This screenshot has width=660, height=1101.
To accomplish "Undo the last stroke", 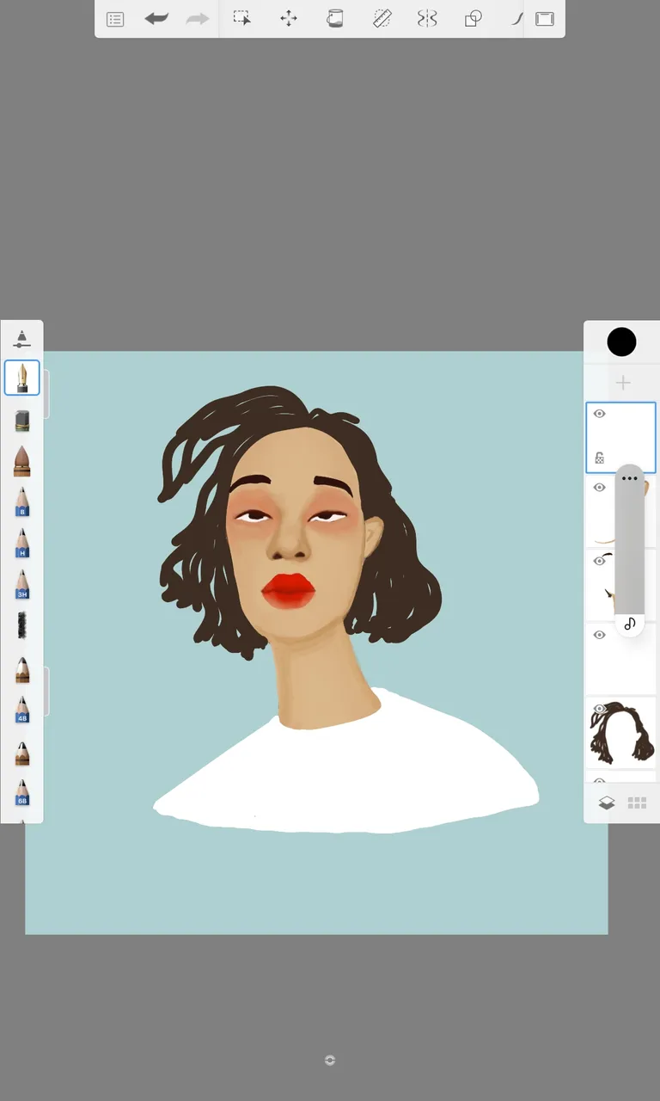I will 156,18.
